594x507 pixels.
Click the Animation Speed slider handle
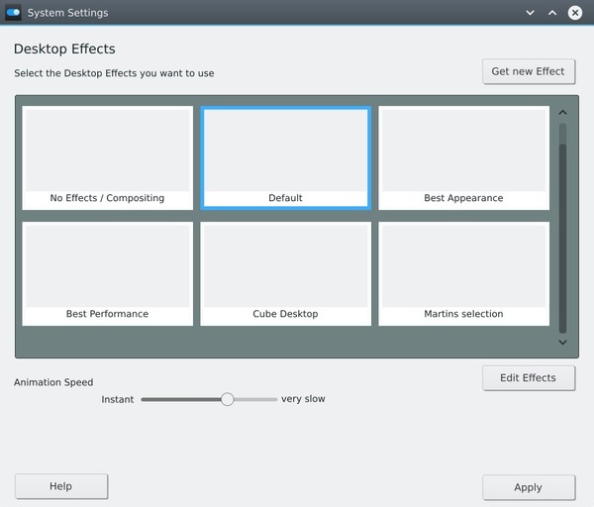227,399
